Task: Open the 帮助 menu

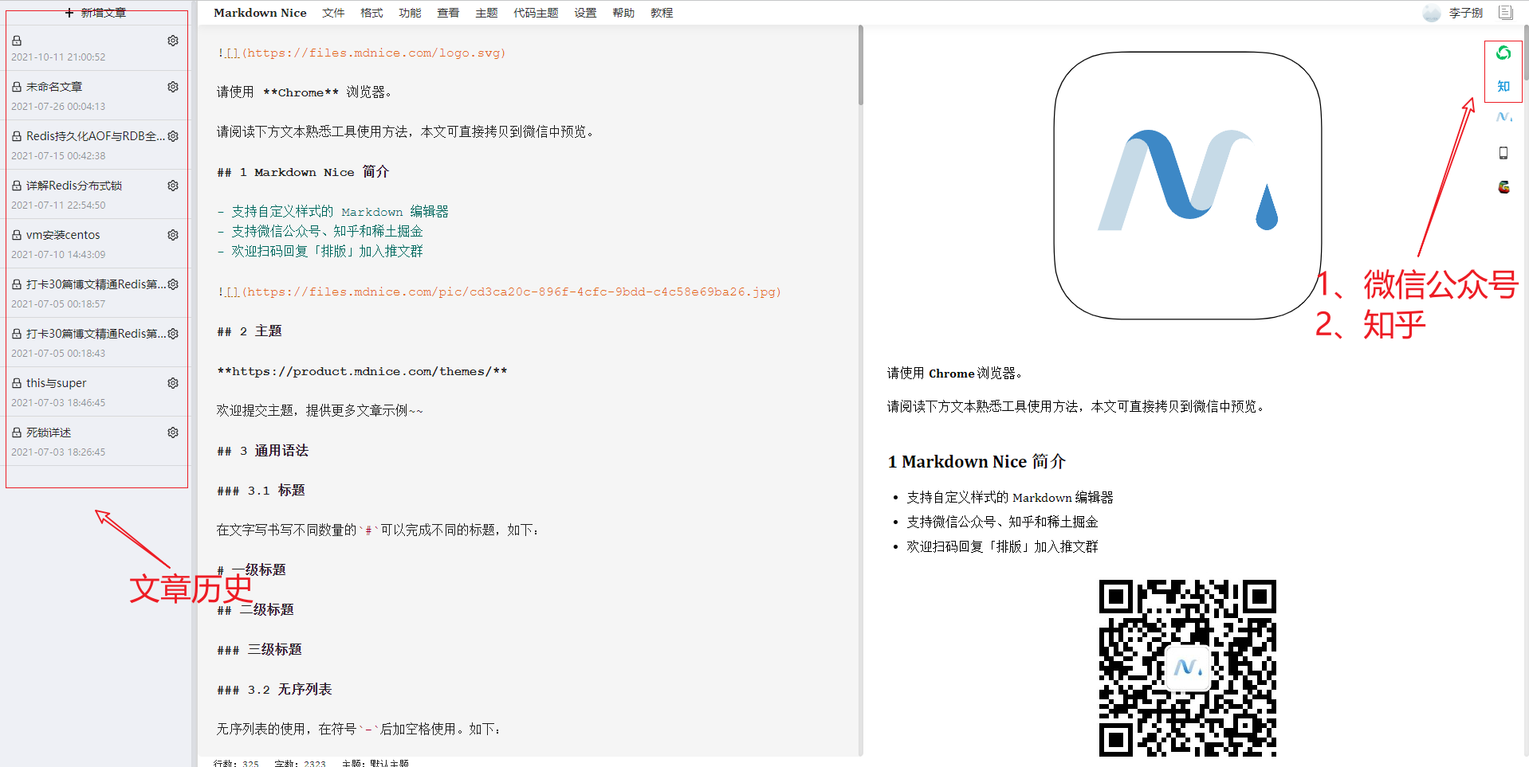Action: (623, 13)
